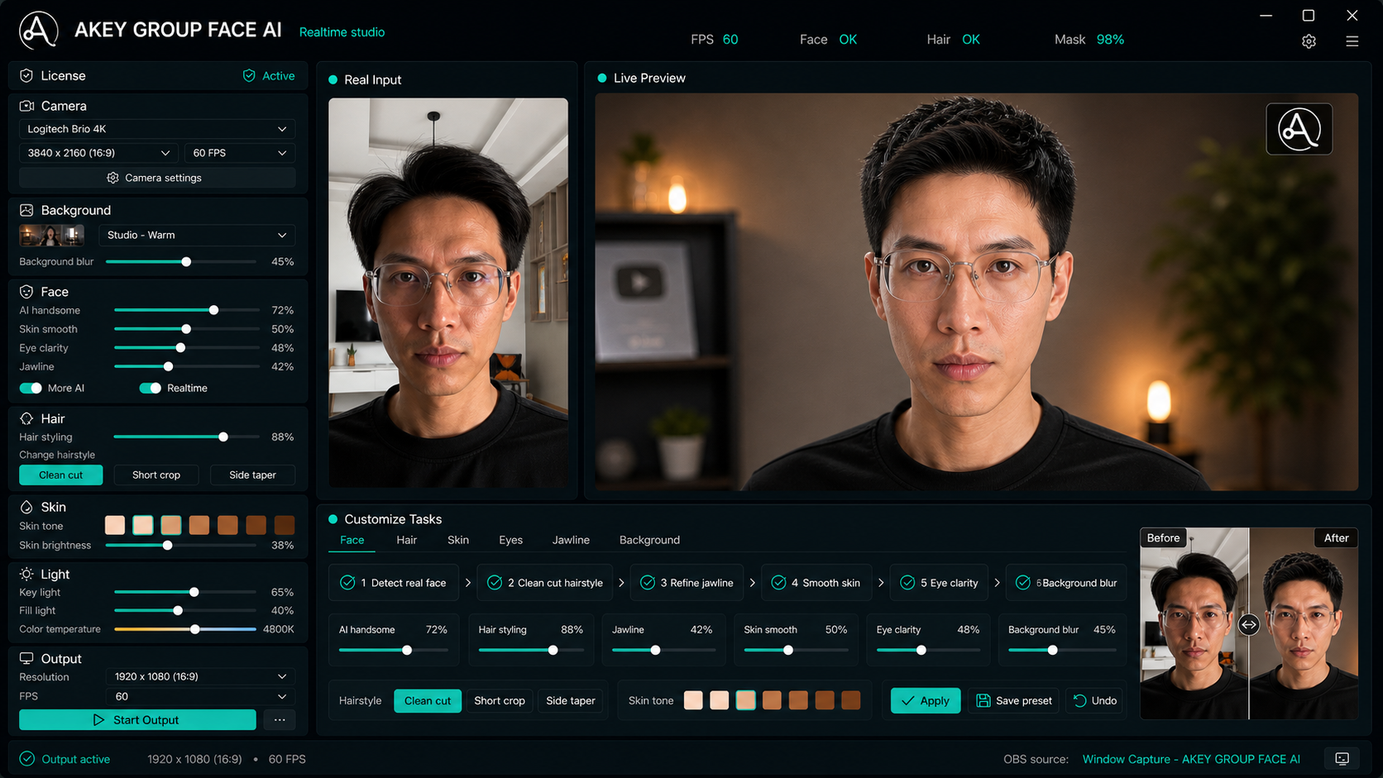Switch to the Jawline tab
Image resolution: width=1383 pixels, height=778 pixels.
[571, 540]
